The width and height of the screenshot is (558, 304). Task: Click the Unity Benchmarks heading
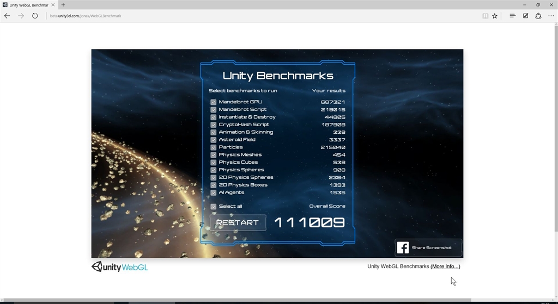[278, 75]
